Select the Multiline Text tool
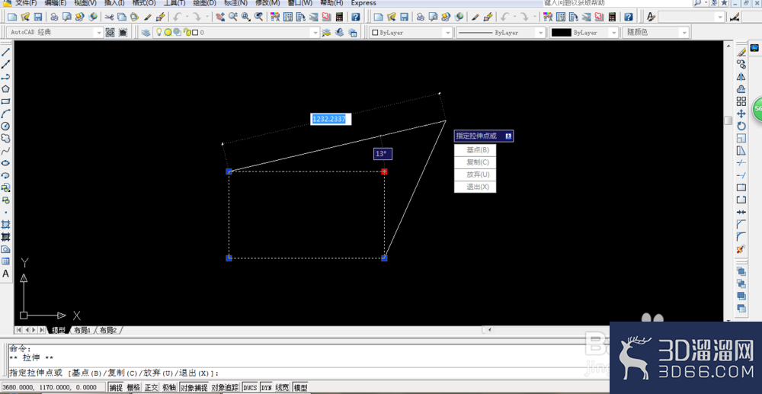Screen dimensions: 762x394 [x=6, y=274]
